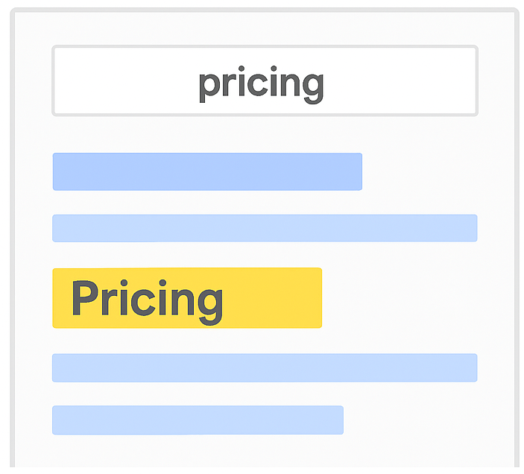
Task: Select the darkest blue result bar
Action: tap(206, 171)
